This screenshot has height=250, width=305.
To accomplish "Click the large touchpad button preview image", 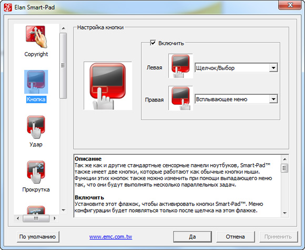I will (x=108, y=86).
